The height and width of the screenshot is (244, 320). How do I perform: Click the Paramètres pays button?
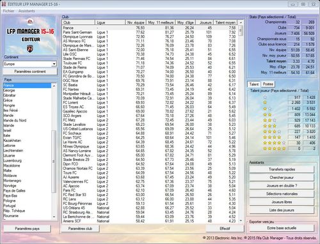coord(27,229)
